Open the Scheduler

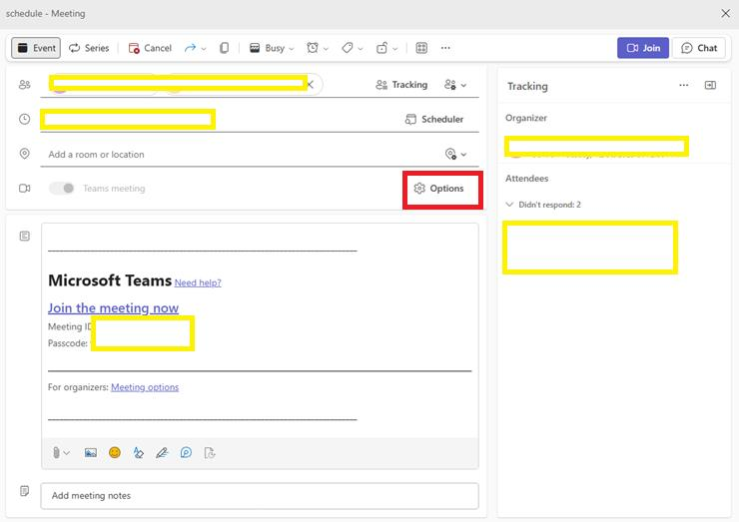click(x=434, y=119)
